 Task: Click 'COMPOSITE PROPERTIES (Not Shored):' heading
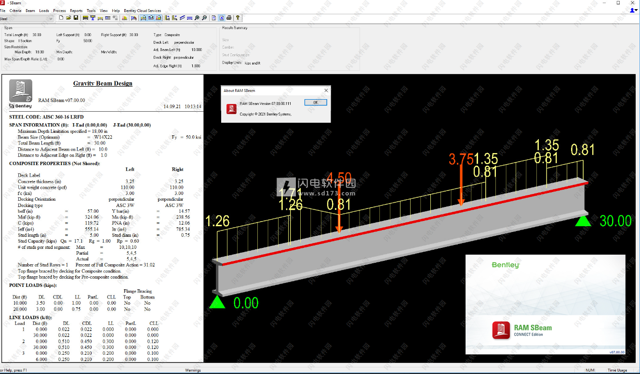[54, 164]
